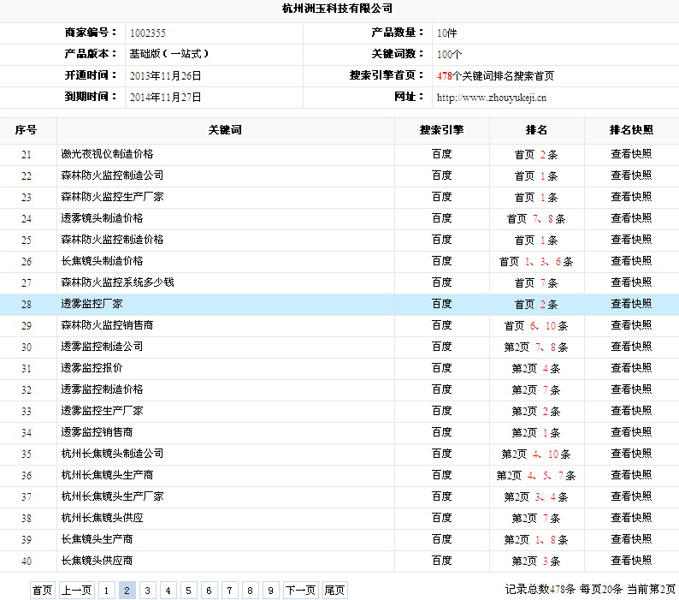Click ranking cell 第2页 4、5、7条
Screen dimensions: 679x600
pos(536,476)
